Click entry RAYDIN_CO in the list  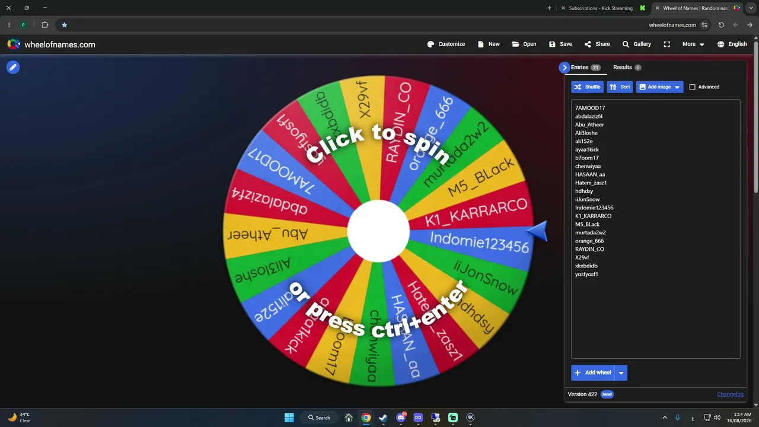coord(589,249)
